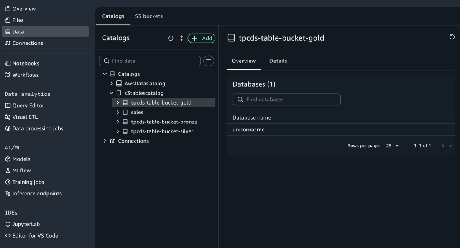The height and width of the screenshot is (248, 460).
Task: Go to MLflow in the sidebar
Action: point(21,171)
